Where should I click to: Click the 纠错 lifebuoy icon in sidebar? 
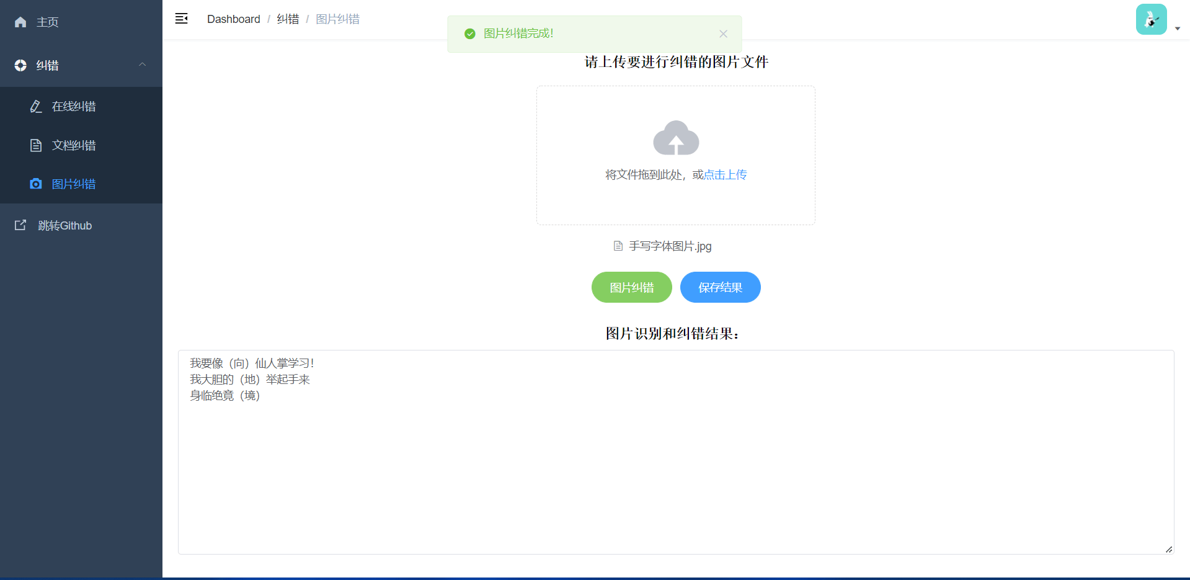point(20,65)
